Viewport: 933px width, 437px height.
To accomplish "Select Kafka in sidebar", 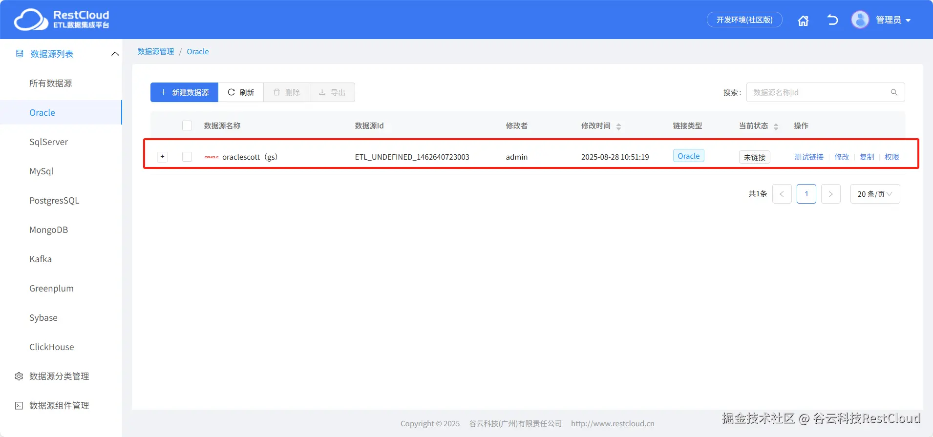I will (41, 259).
